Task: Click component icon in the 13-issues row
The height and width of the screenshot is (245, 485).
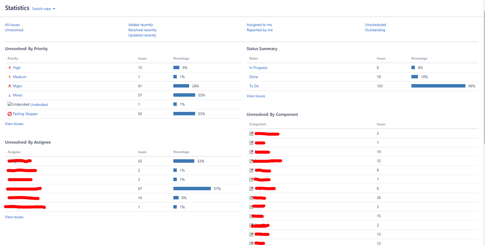Action: click(x=251, y=234)
